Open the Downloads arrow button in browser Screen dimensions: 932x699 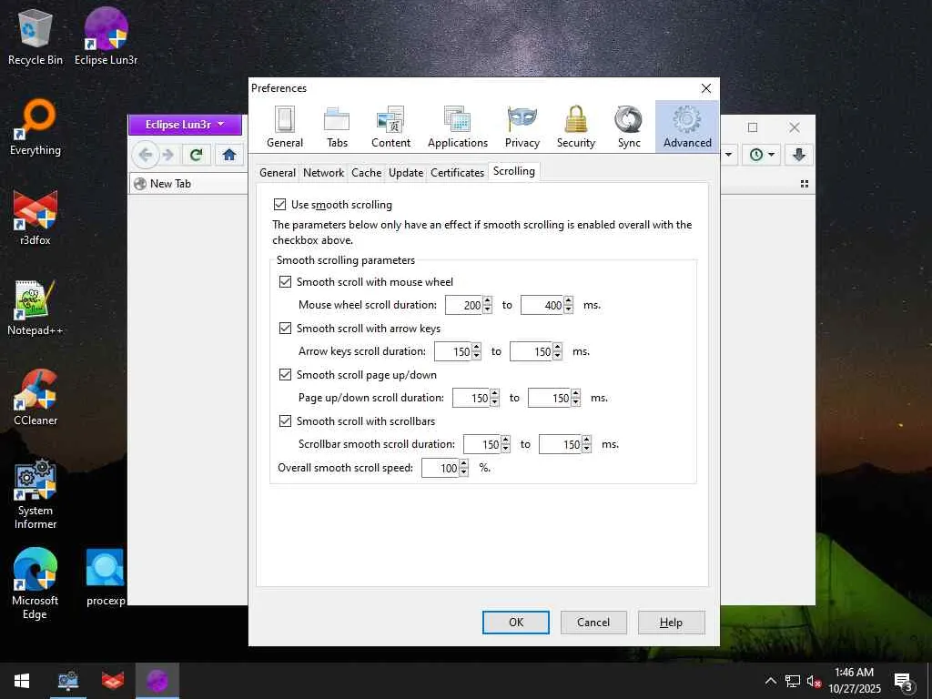pos(799,155)
